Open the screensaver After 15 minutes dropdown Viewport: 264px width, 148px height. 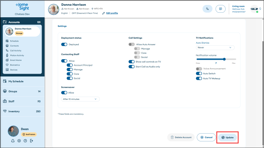[x=80, y=99]
